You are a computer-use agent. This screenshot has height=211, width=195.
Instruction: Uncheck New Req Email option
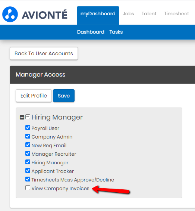pyautogui.click(x=28, y=145)
